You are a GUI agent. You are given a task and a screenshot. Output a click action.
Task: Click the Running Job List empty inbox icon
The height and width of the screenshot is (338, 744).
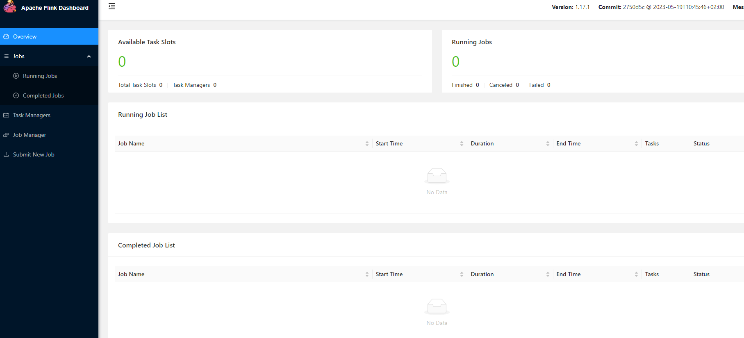(437, 176)
